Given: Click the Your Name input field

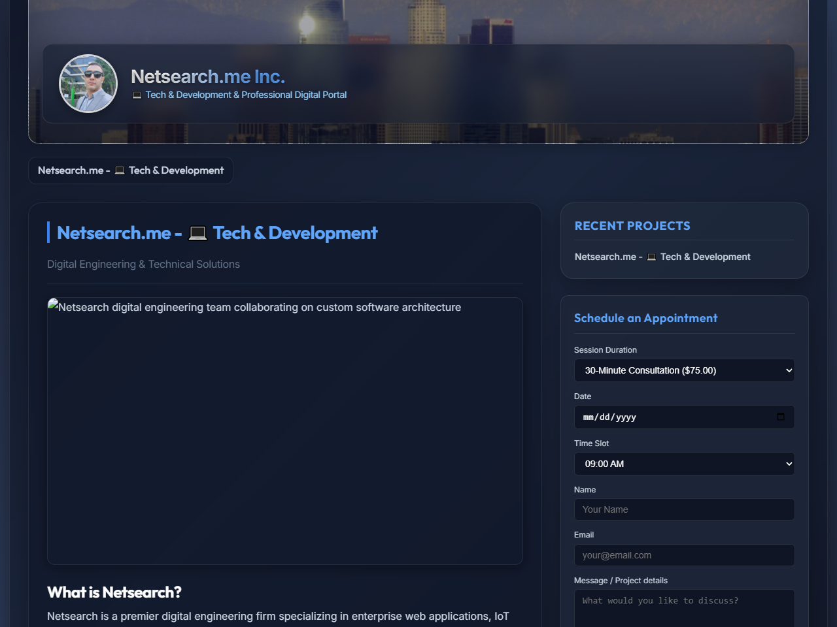Looking at the screenshot, I should (x=685, y=509).
